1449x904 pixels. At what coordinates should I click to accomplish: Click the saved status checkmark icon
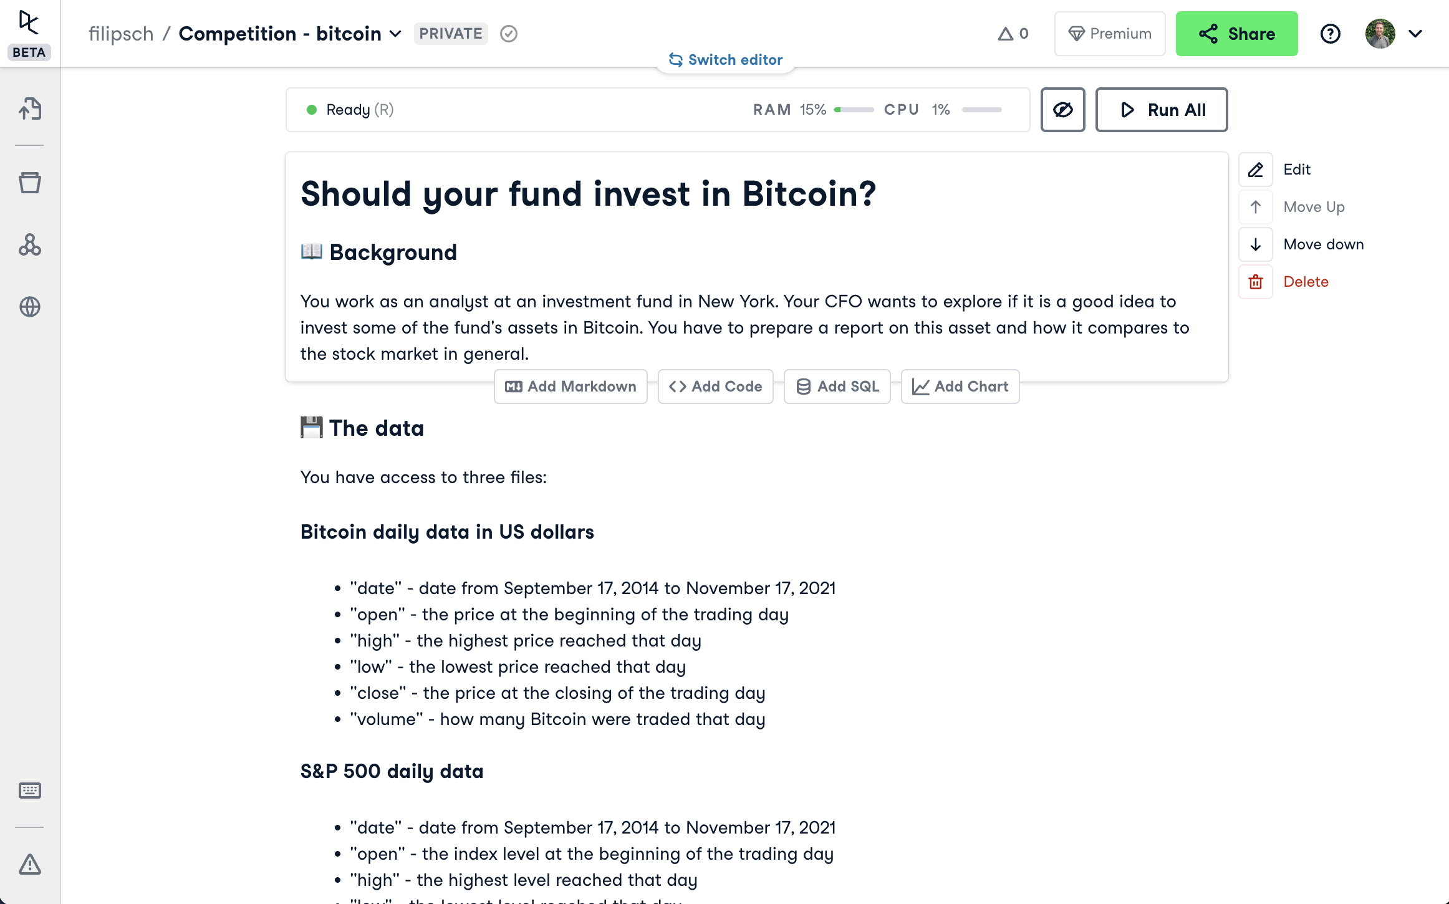coord(509,34)
